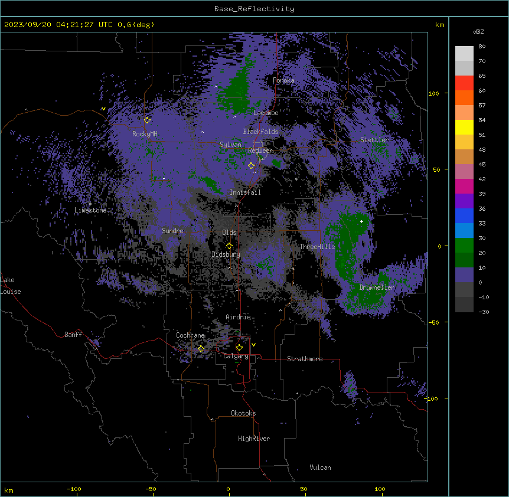
Task: Click the Cochrane label
Action: 190,335
